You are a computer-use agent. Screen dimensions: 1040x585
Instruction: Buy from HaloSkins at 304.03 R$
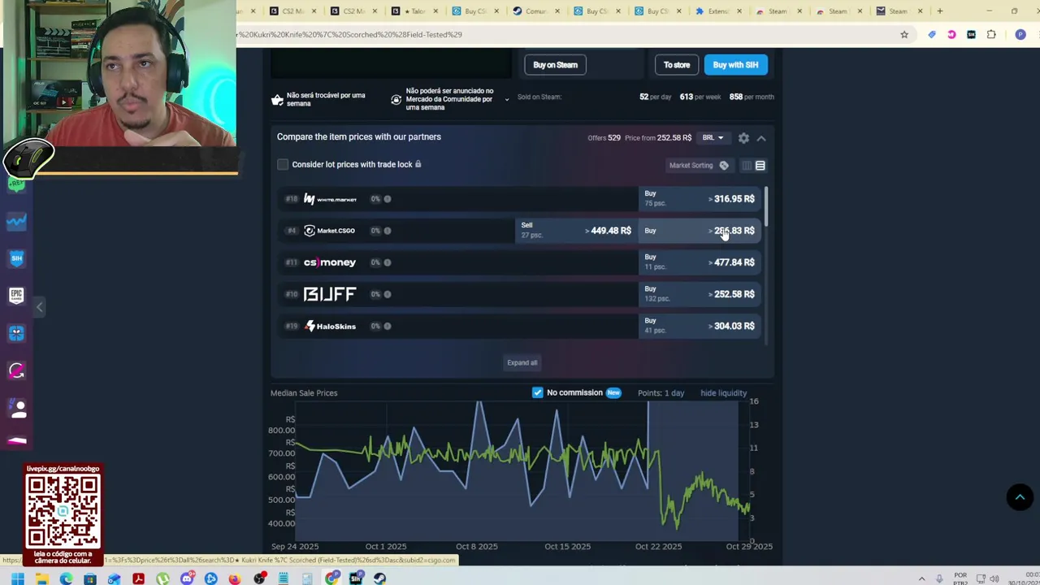tap(700, 326)
